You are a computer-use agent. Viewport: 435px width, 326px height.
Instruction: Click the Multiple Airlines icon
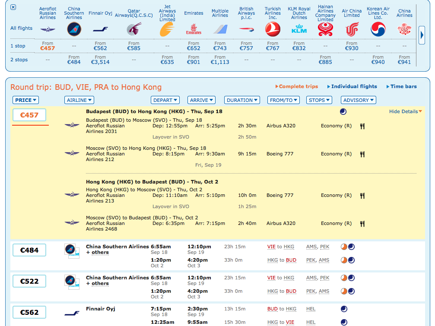click(x=220, y=29)
